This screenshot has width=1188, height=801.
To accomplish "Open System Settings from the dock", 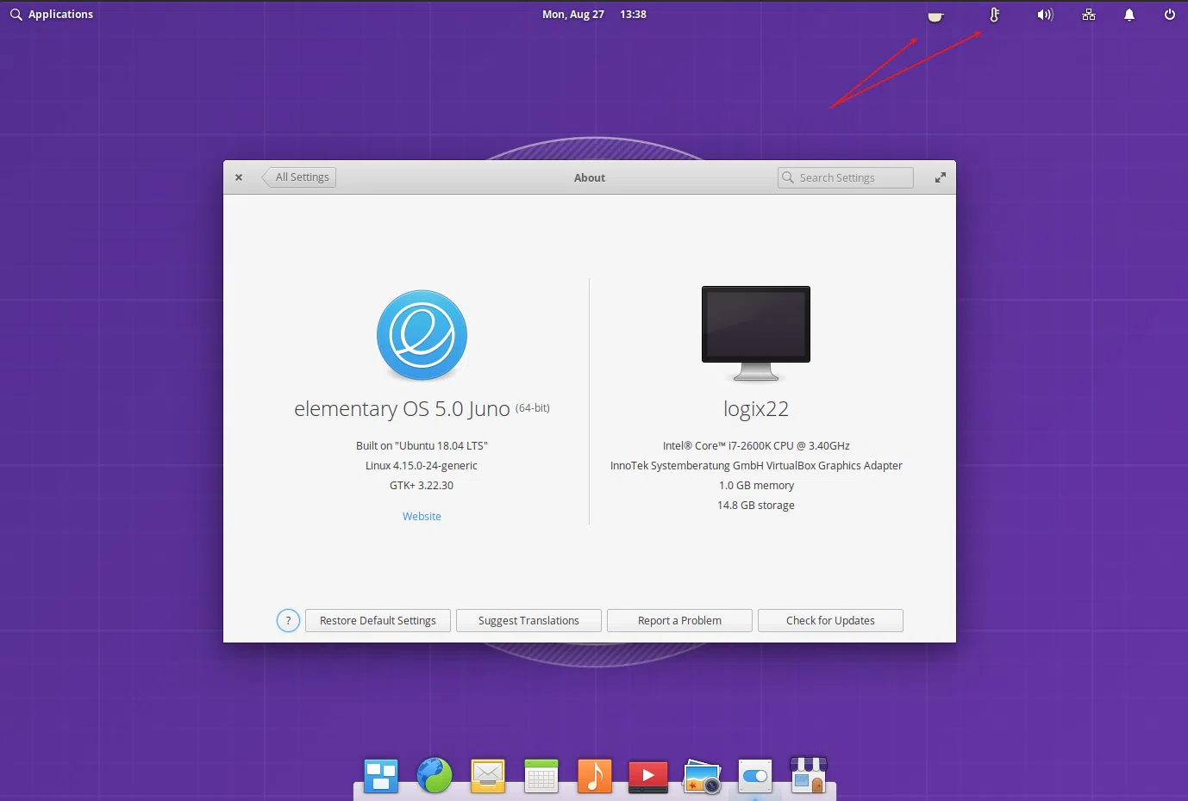I will pos(755,775).
